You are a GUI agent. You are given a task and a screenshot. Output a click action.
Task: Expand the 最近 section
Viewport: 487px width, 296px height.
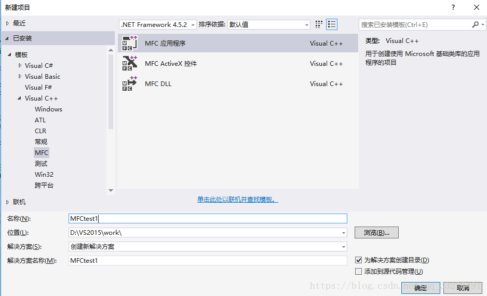tap(7, 23)
